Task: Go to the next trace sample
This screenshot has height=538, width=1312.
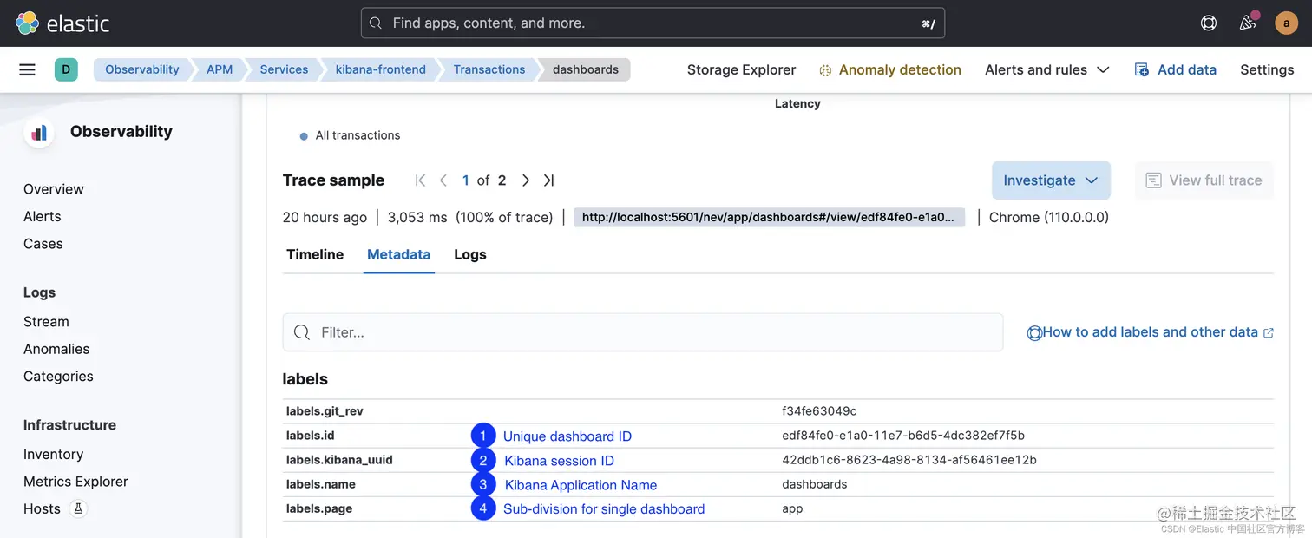Action: (526, 180)
